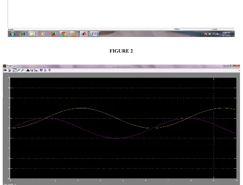The height and width of the screenshot is (185, 243).
Task: Click the taskbar clock
Action: click(226, 34)
